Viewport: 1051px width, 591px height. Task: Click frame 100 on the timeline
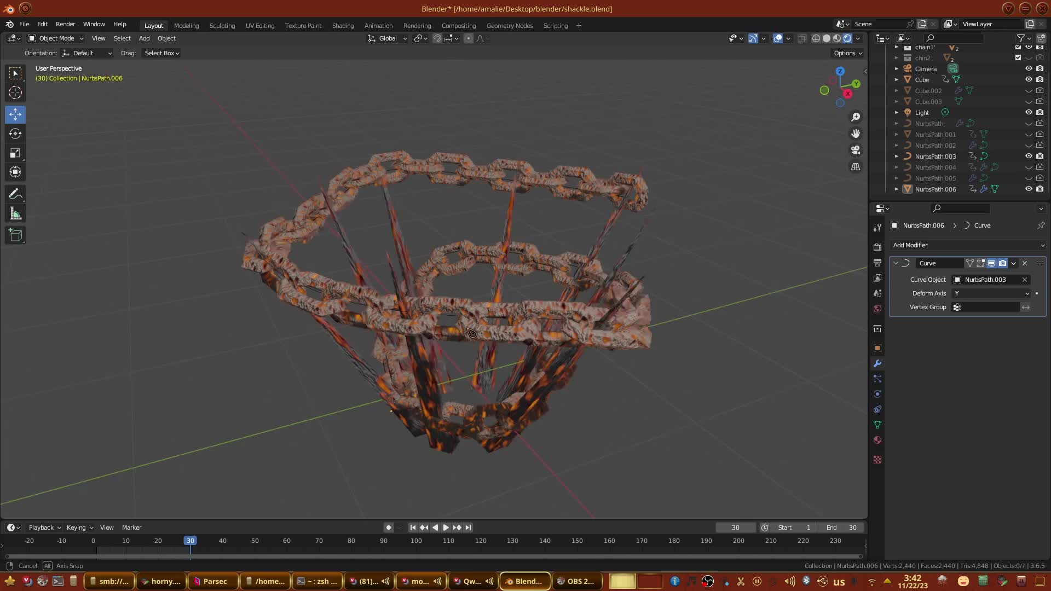416,541
